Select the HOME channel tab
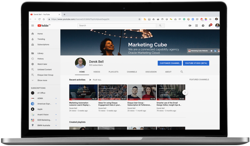The image size is (250, 146). 82,72
